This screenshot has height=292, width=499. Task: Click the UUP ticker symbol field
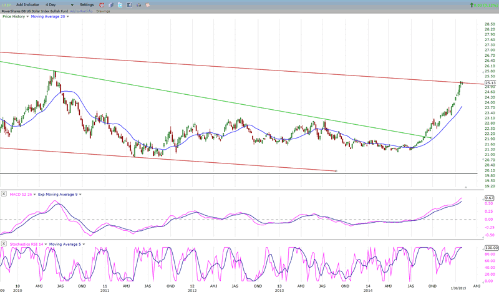tap(7, 4)
